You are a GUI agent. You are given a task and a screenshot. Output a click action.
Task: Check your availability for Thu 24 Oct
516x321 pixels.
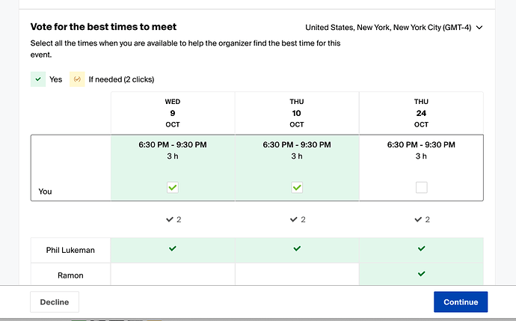coord(422,188)
